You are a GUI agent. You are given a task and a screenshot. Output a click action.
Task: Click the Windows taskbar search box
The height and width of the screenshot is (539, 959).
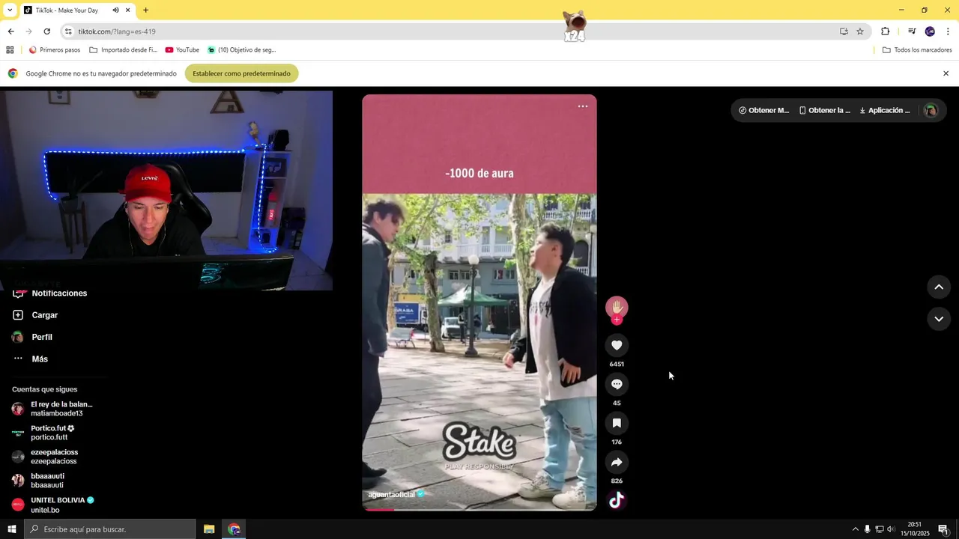click(x=109, y=529)
